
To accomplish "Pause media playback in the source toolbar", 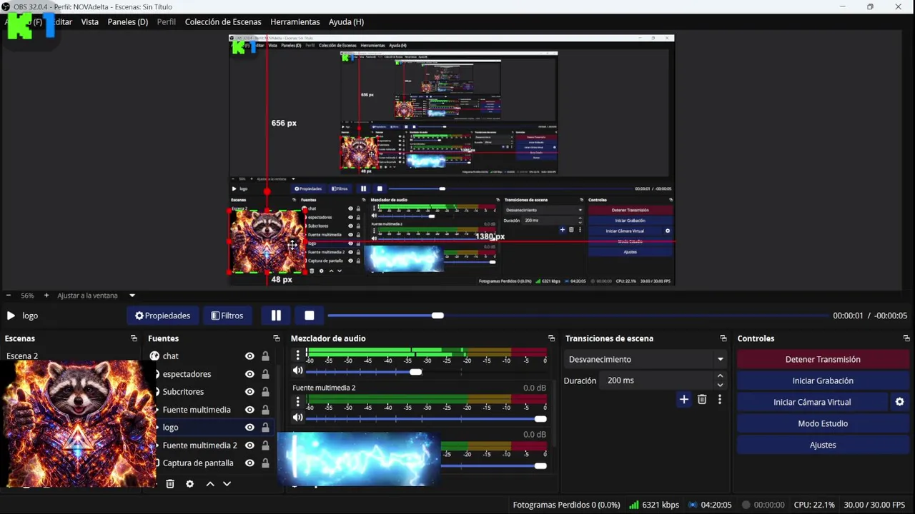I will pos(276,316).
